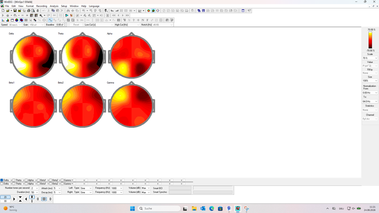The image size is (379, 213).
Task: Open the Scale 70 % dropdown
Action: pyautogui.click(x=370, y=58)
